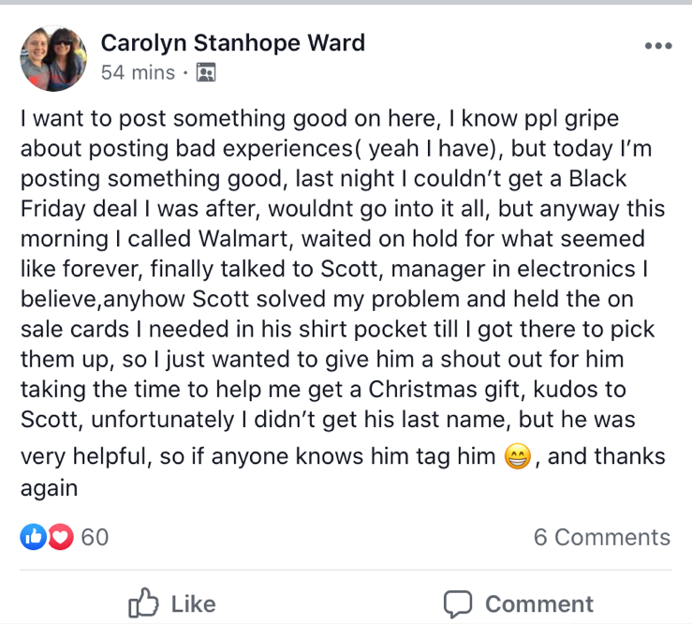Click the red heart reaction icon

(60, 537)
